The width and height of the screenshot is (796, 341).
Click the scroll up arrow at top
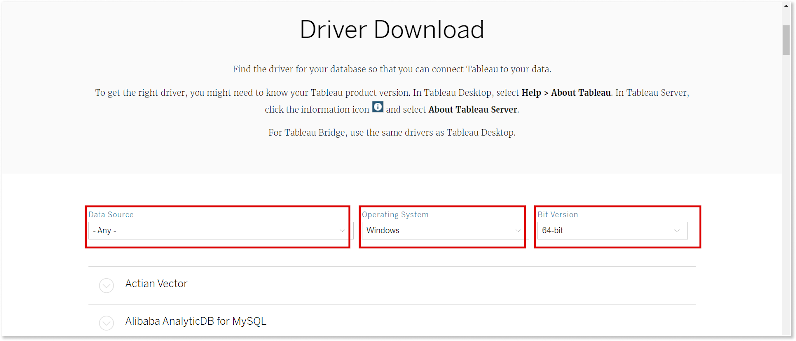click(786, 6)
